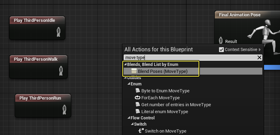This screenshot has height=135, width=280.
Task: Collapse the Flow Control category
Action: pos(129,118)
